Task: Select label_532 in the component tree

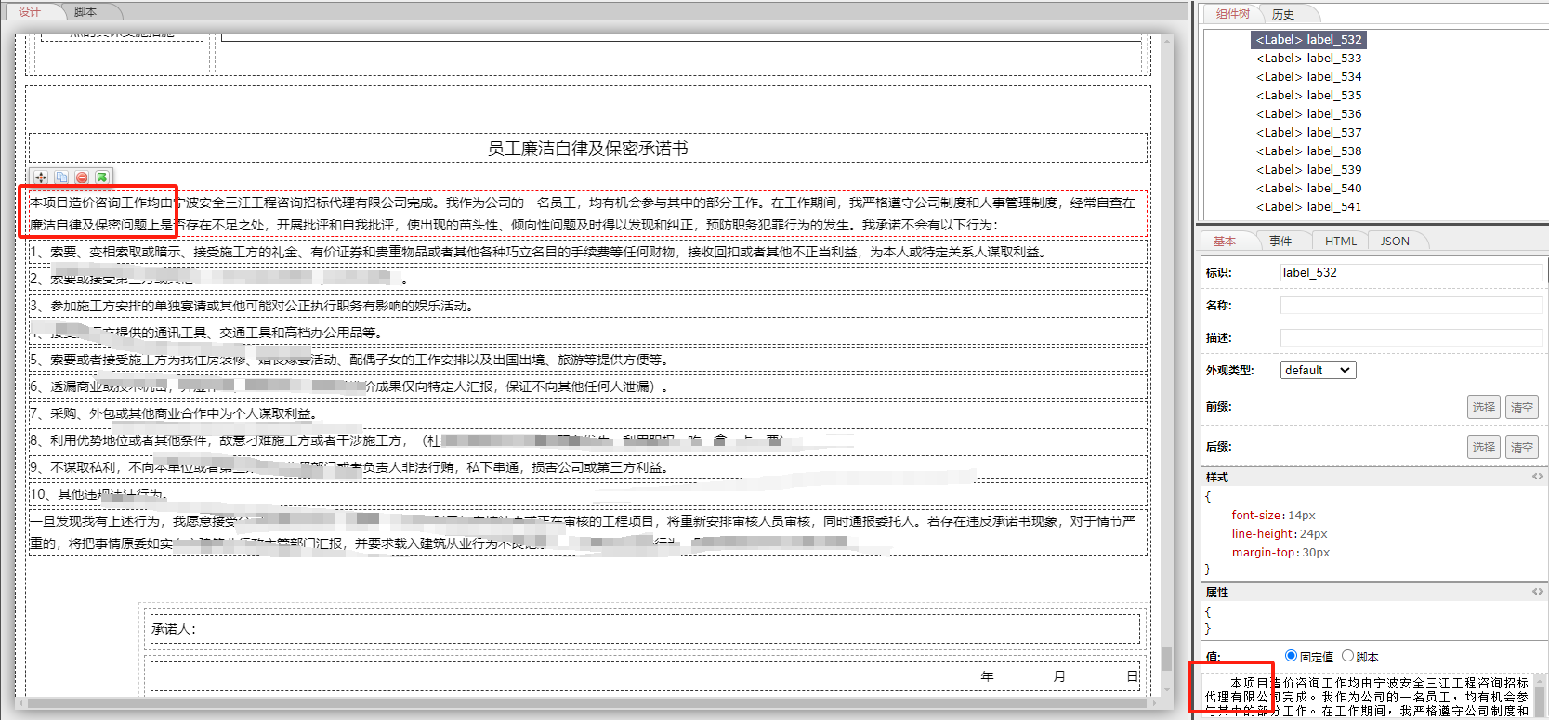Action: tap(1308, 40)
